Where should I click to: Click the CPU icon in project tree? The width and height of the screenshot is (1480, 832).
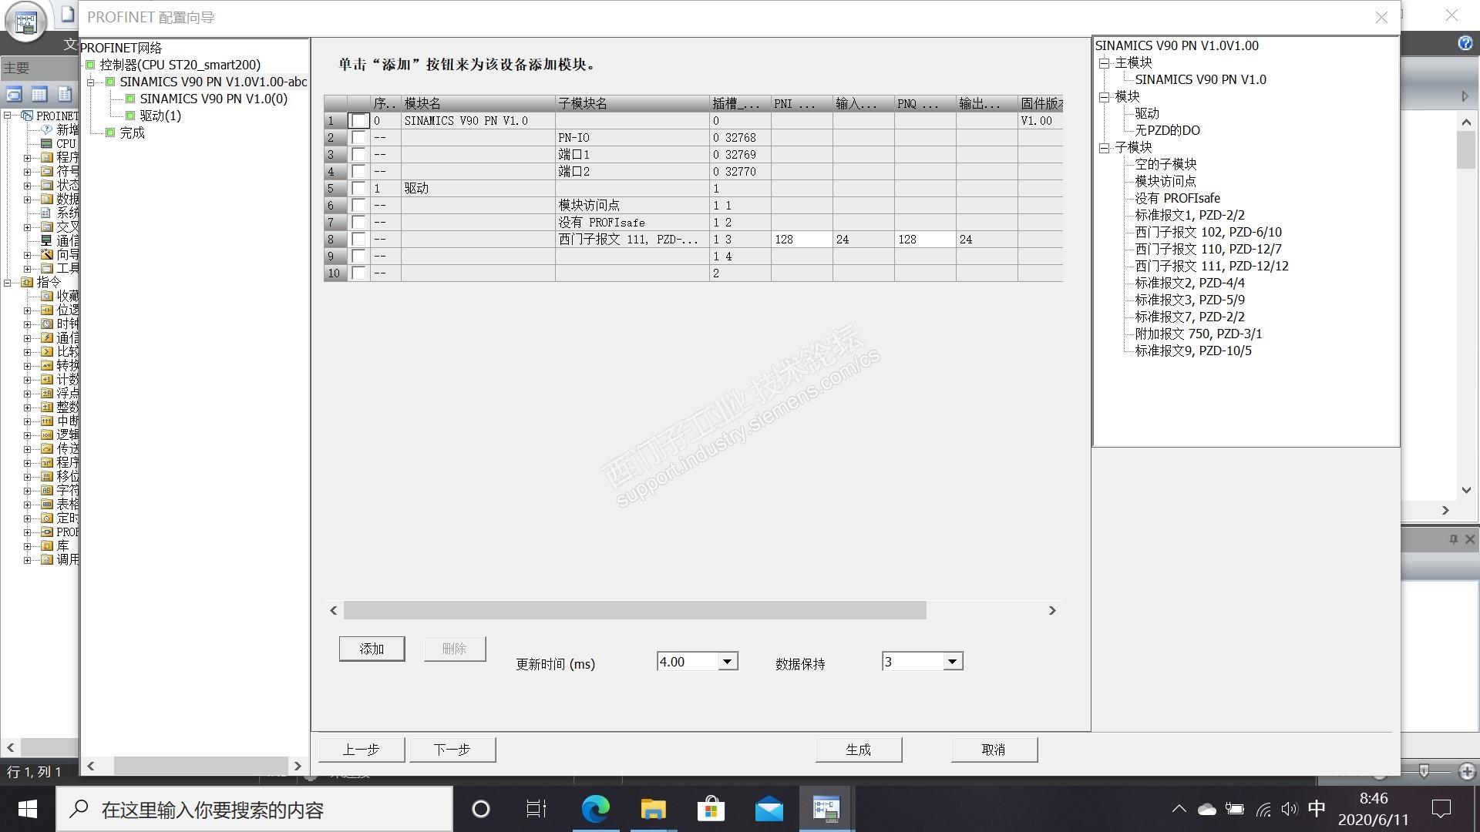coord(46,143)
